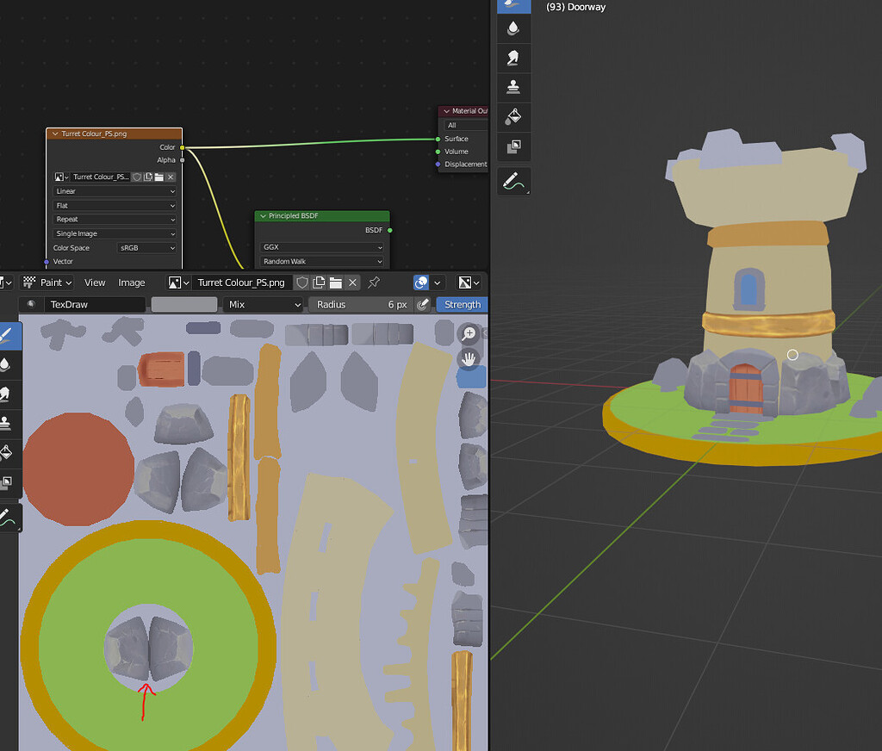Select the Fill tool in the image editor toolbar
This screenshot has width=882, height=751.
coord(7,452)
